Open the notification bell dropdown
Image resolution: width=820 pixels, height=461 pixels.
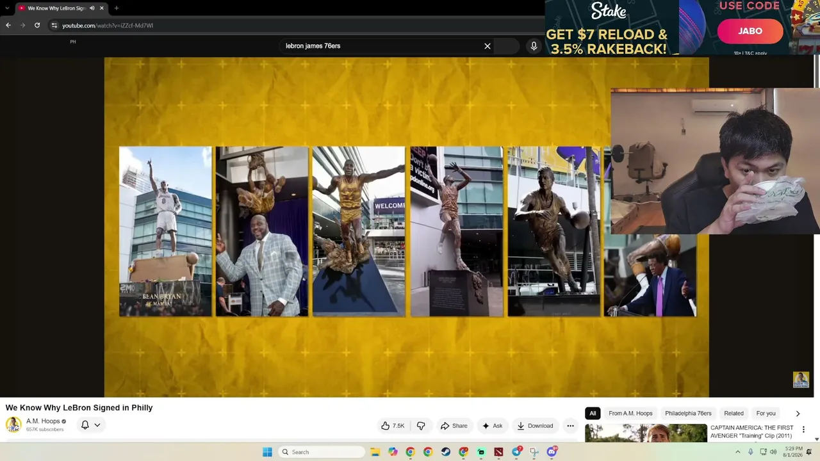(x=90, y=425)
